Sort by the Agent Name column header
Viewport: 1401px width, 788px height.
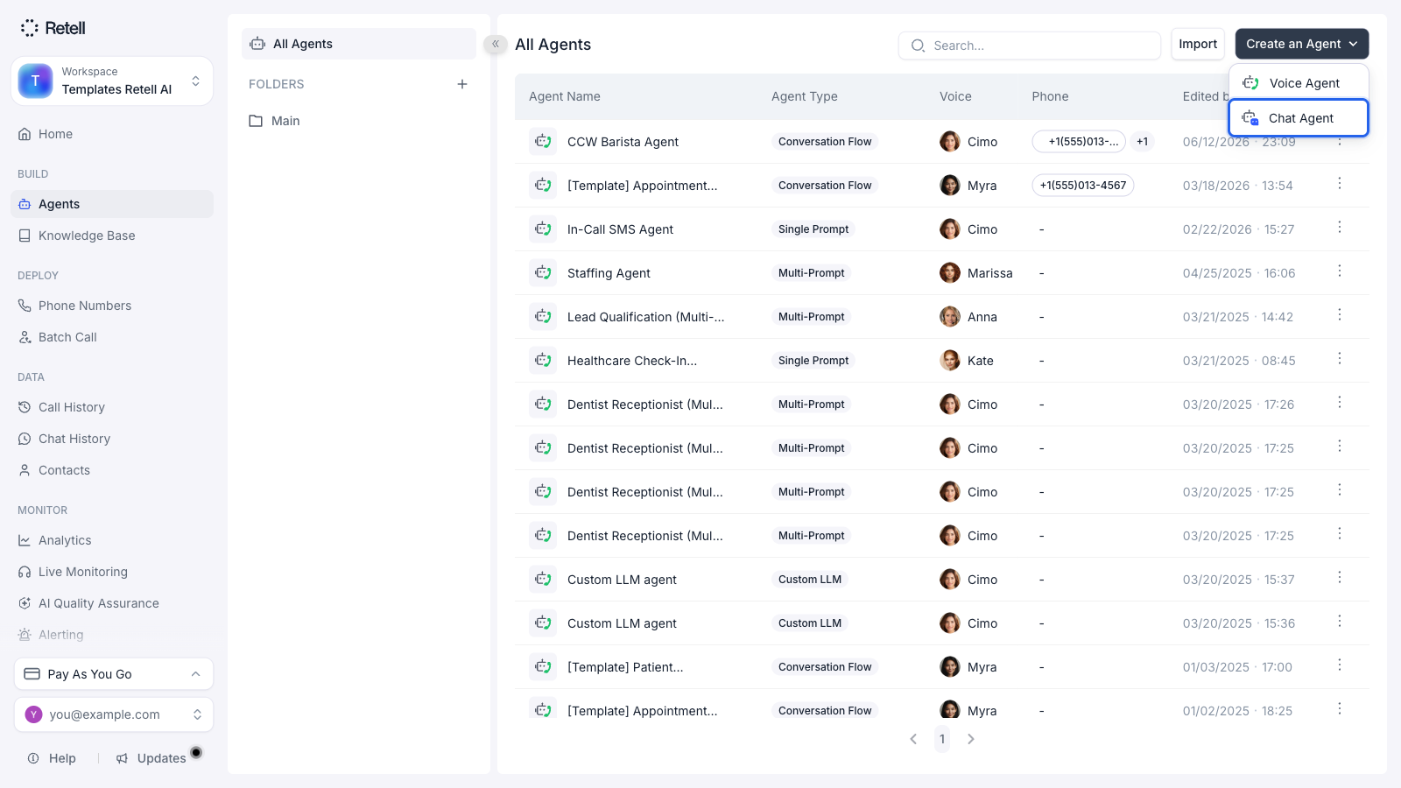coord(565,96)
